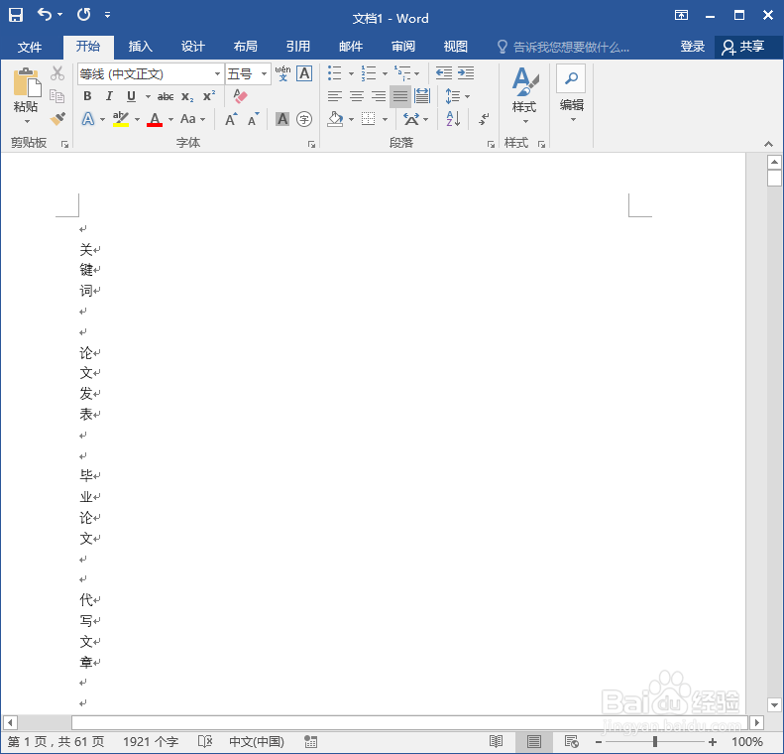The width and height of the screenshot is (784, 754).
Task: Toggle underline formatting
Action: click(x=131, y=96)
